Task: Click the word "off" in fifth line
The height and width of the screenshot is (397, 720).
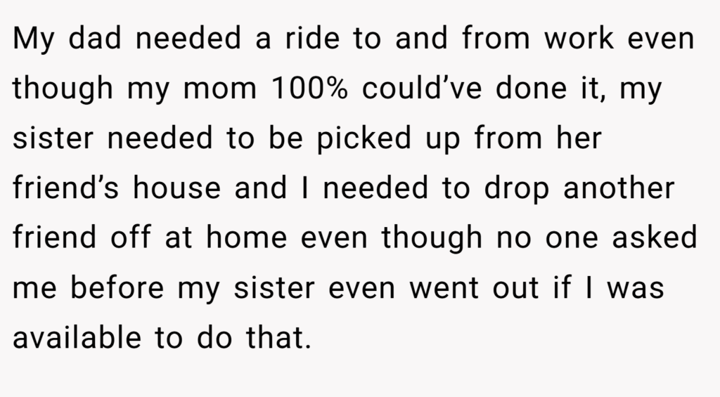Action: tap(130, 237)
